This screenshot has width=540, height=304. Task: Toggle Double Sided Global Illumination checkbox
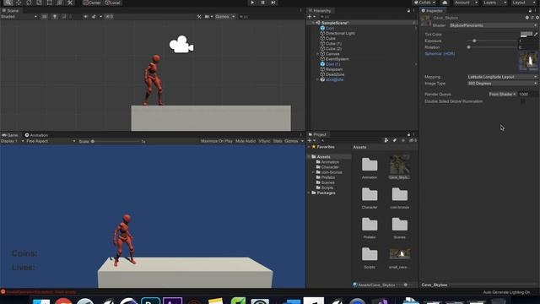pos(523,101)
